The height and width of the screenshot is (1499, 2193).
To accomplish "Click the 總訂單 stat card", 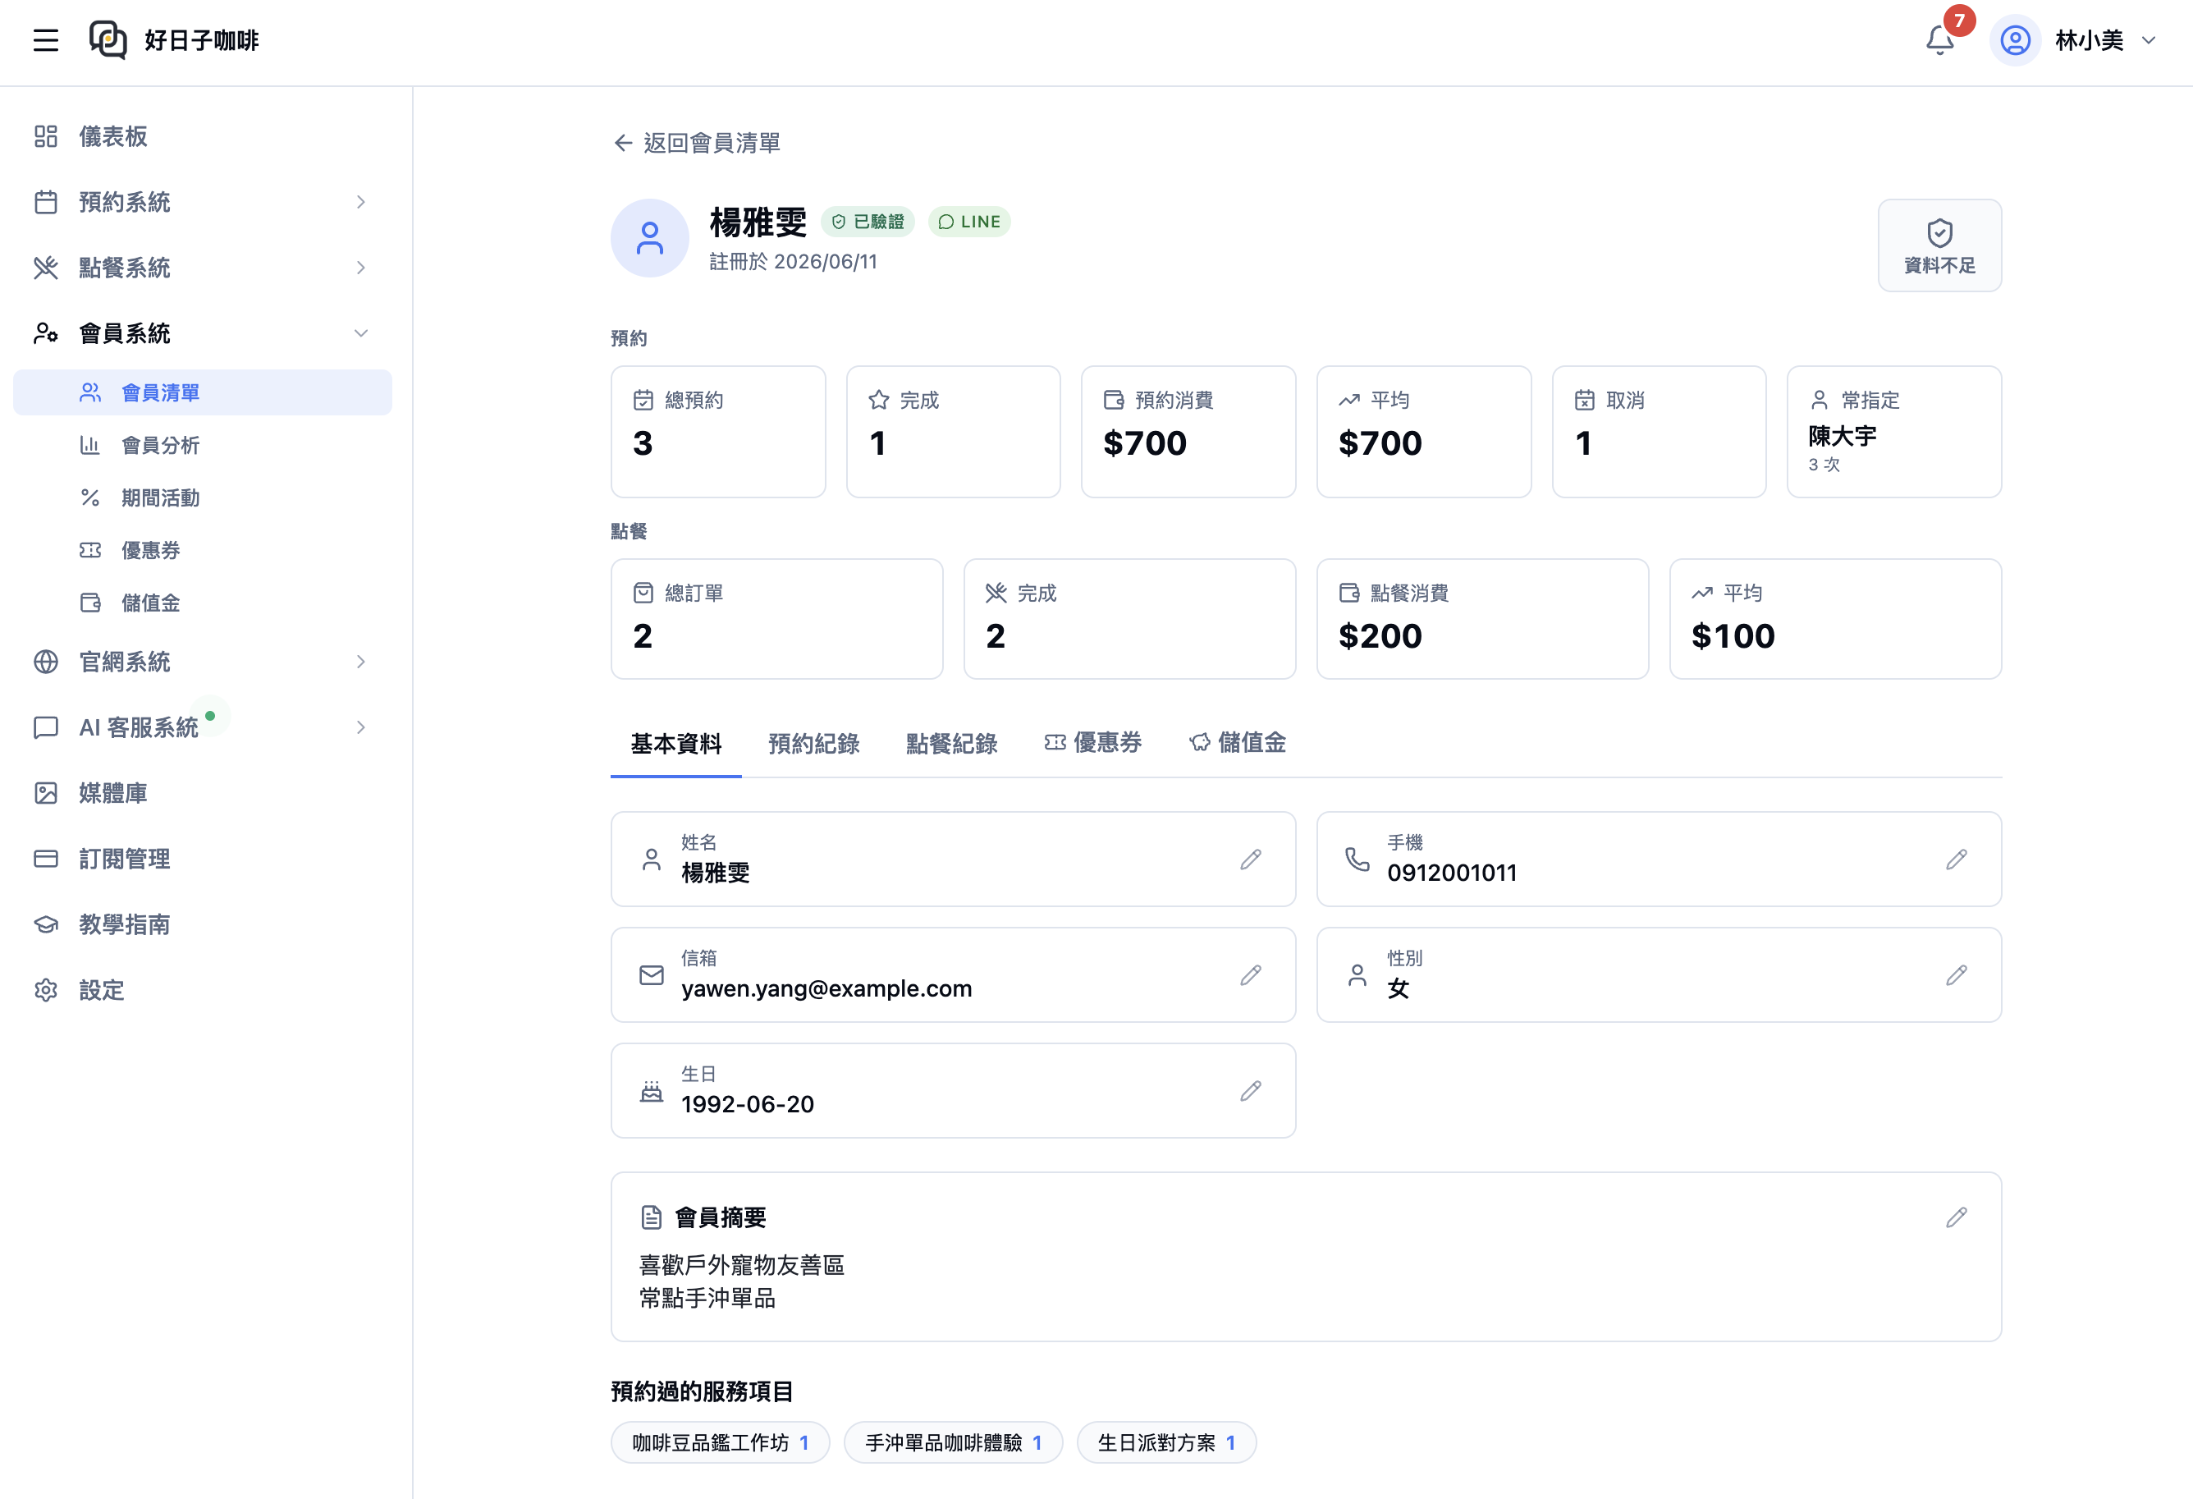I will [776, 619].
